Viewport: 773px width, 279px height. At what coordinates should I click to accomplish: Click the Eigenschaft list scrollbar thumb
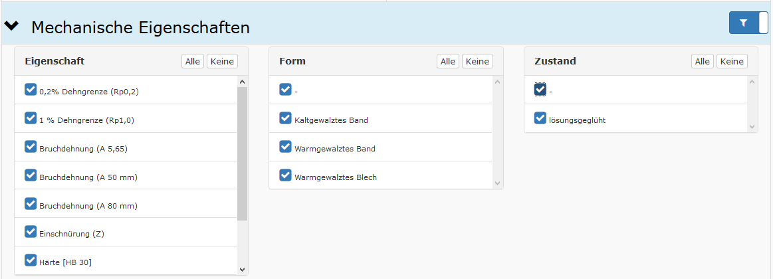242,153
